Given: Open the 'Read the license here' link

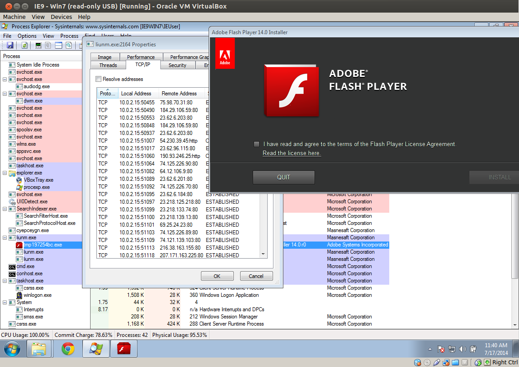Looking at the screenshot, I should (x=291, y=153).
